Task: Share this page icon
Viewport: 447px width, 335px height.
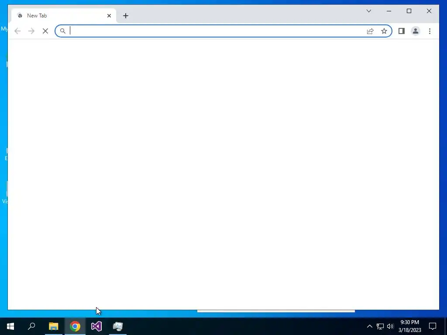Action: pyautogui.click(x=370, y=31)
